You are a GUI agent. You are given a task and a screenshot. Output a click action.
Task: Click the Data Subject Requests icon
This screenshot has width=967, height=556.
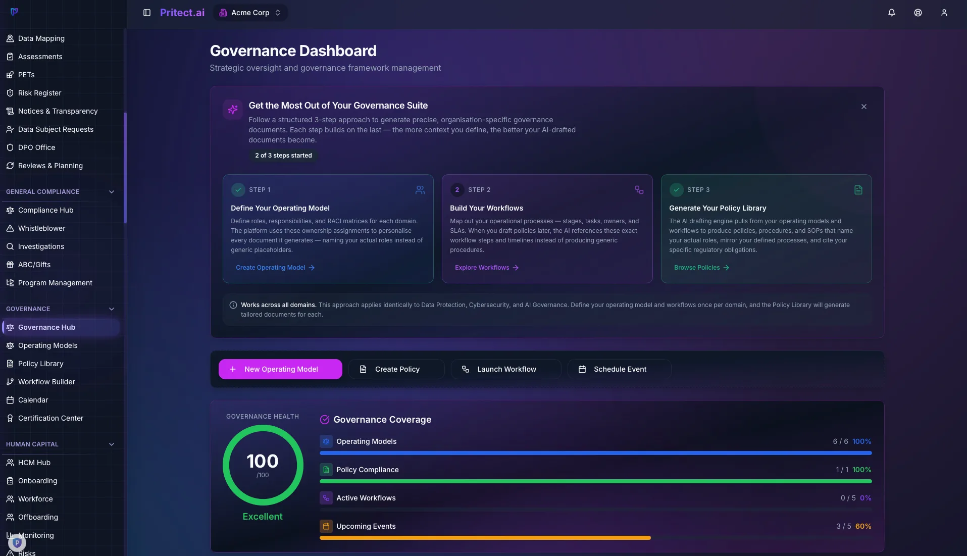click(x=10, y=129)
